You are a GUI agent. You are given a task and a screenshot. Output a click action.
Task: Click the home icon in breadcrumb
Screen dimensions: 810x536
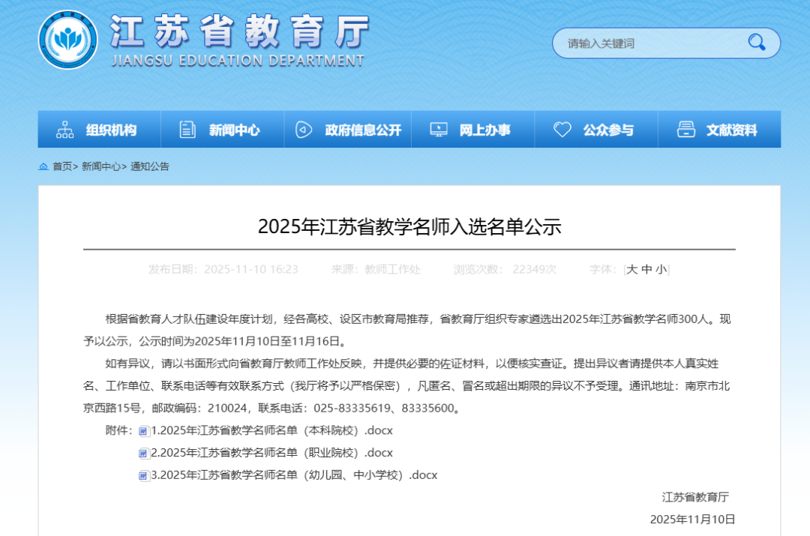coord(43,166)
